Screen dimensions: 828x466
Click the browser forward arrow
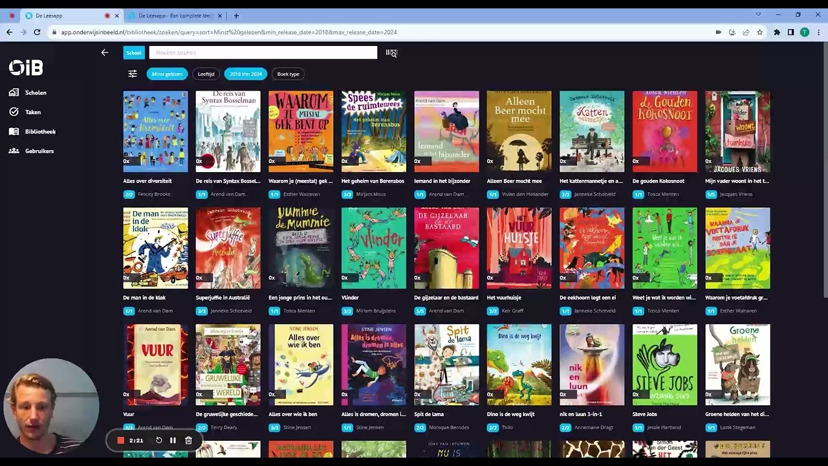[23, 32]
